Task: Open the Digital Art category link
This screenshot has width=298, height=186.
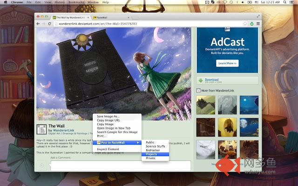Action: pos(54,133)
